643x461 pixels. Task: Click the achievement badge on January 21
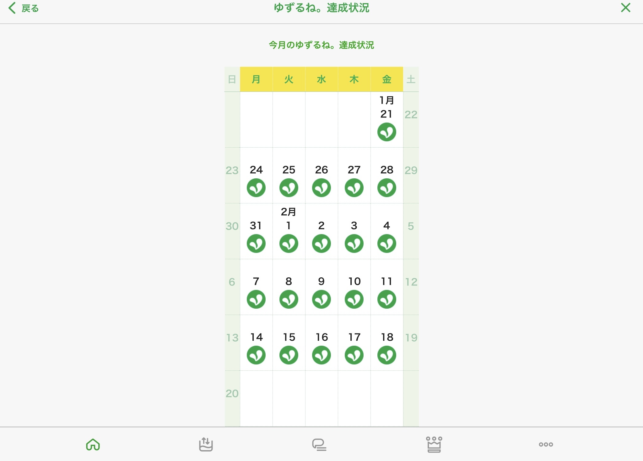pyautogui.click(x=386, y=132)
